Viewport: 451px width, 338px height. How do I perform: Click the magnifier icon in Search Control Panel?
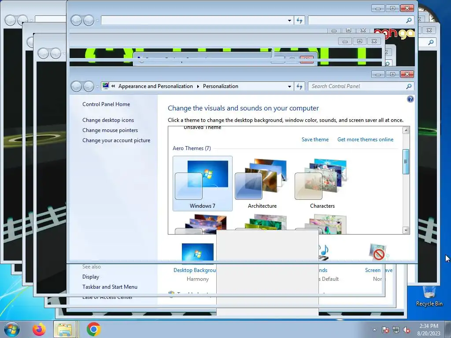click(x=409, y=86)
